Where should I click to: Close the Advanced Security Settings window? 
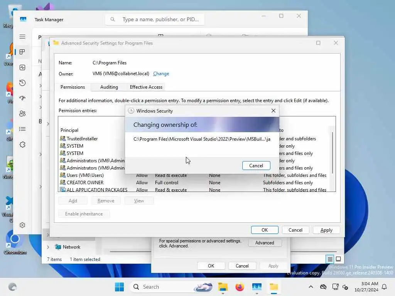[336, 43]
